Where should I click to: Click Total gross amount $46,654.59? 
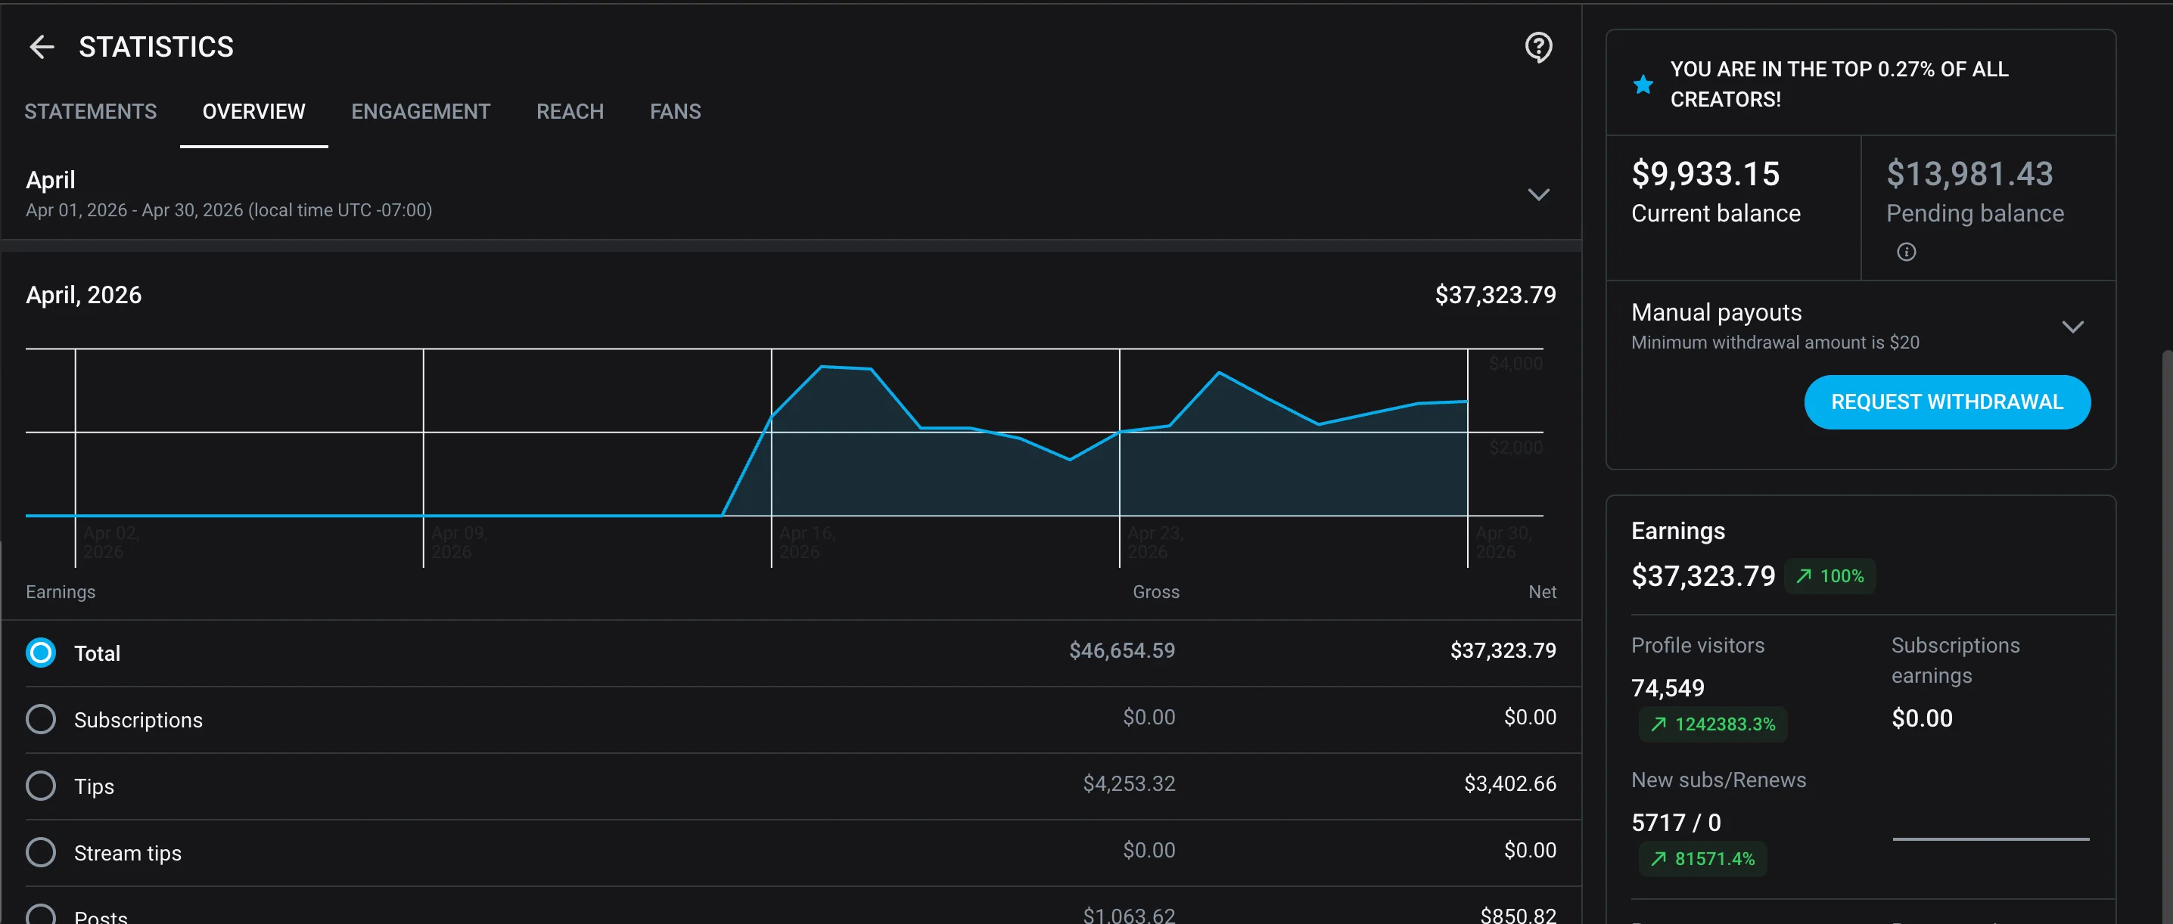pos(1121,650)
